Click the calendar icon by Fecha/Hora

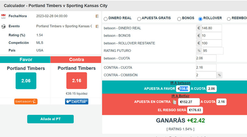pyautogui.click(x=4, y=16)
